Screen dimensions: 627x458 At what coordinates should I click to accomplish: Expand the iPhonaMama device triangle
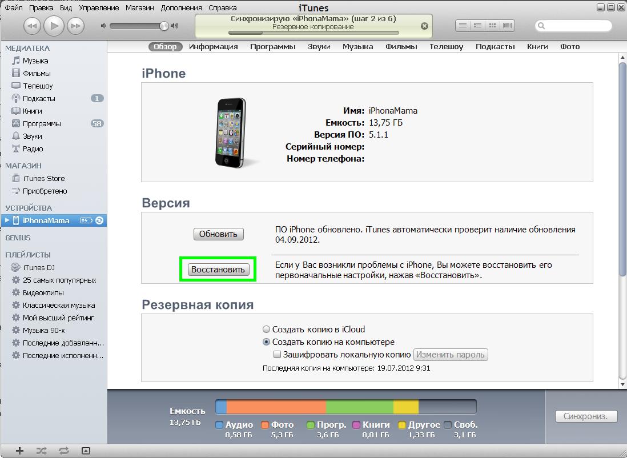pyautogui.click(x=7, y=220)
